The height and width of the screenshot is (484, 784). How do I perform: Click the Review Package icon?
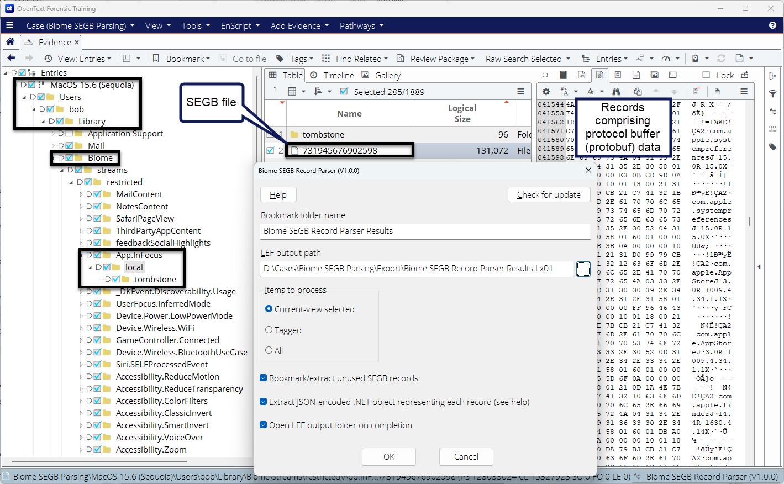coord(401,58)
